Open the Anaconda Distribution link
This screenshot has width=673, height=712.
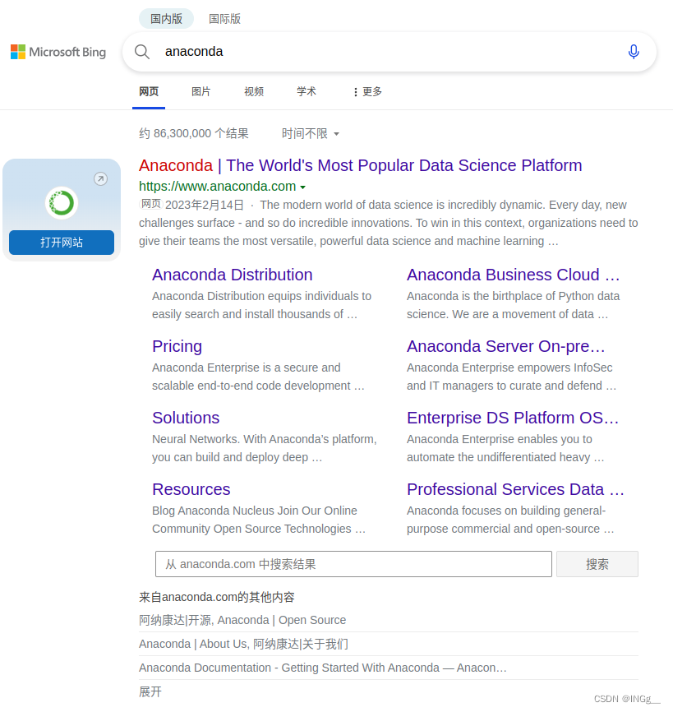coord(232,275)
